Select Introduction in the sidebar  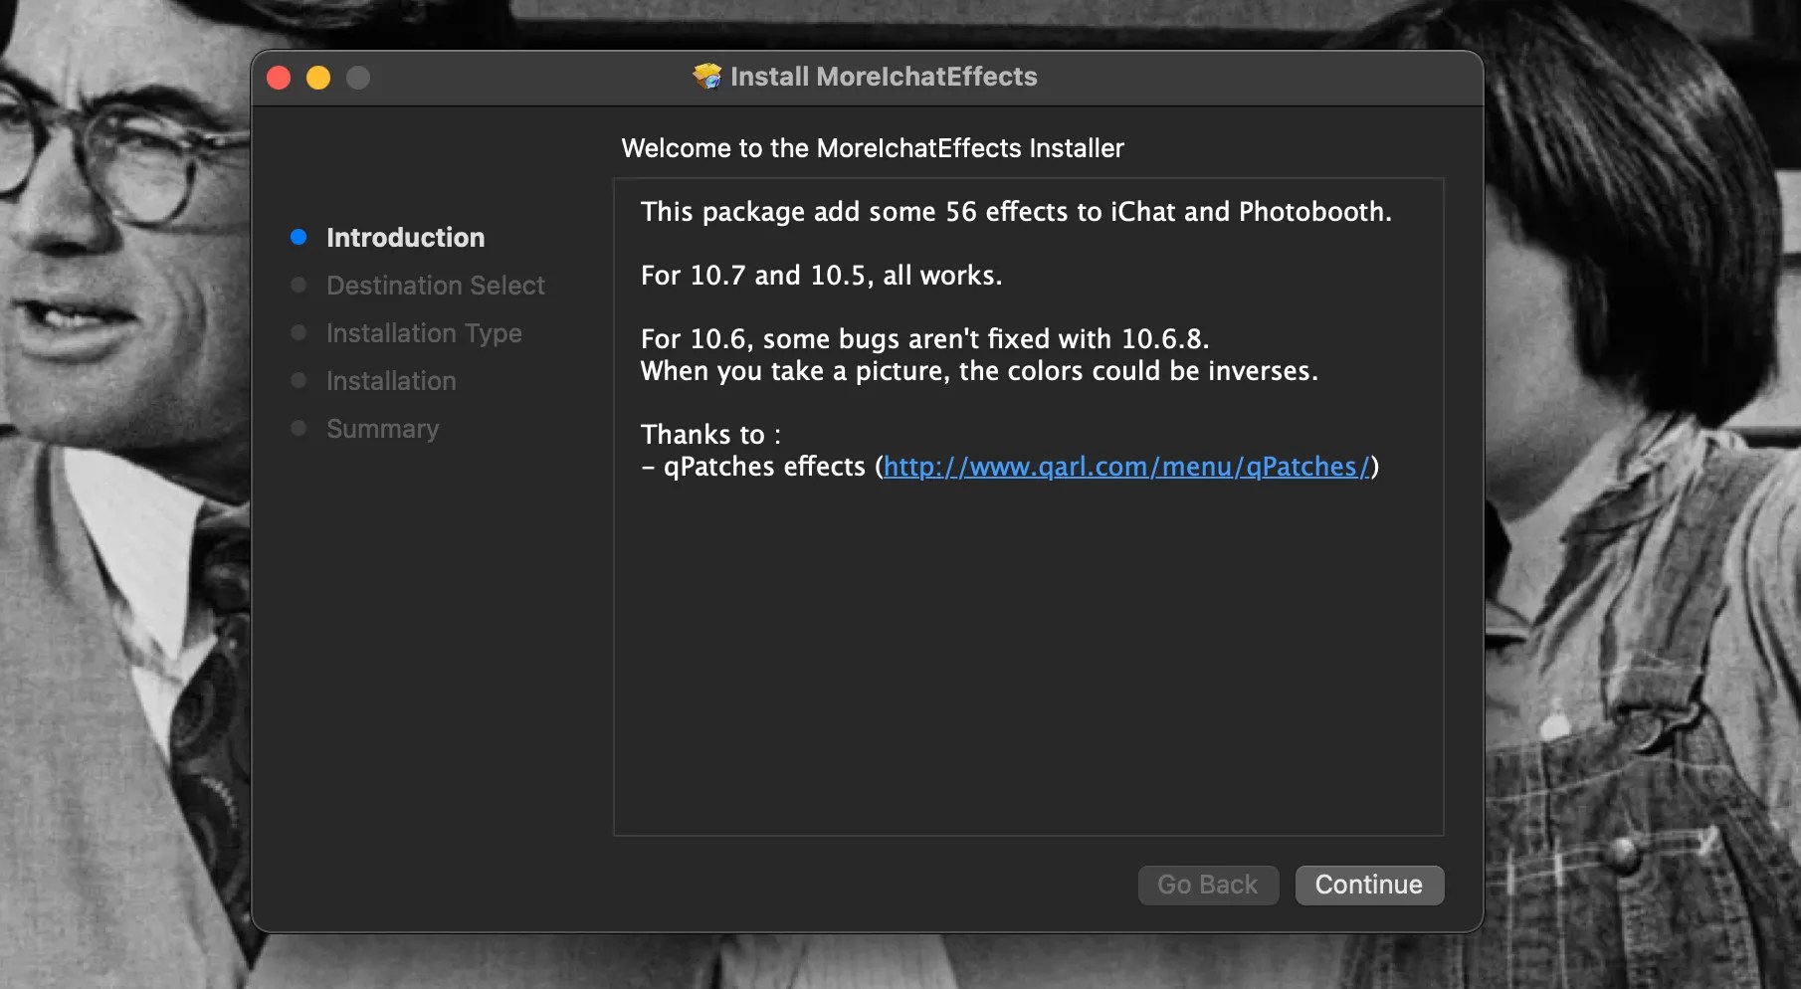click(x=405, y=237)
